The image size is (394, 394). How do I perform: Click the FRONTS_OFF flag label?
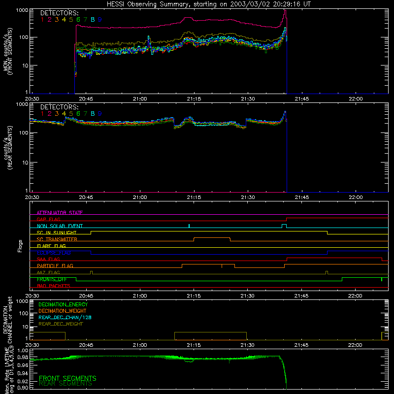(52, 279)
